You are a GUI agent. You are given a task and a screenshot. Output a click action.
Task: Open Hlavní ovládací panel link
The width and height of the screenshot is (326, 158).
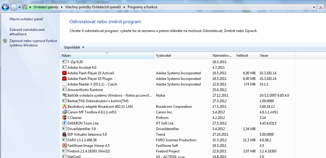26,19
